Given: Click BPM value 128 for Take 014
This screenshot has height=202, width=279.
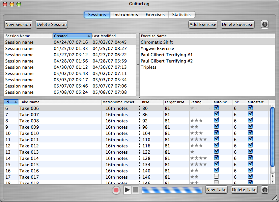Looking at the screenshot, I should pos(147,158).
